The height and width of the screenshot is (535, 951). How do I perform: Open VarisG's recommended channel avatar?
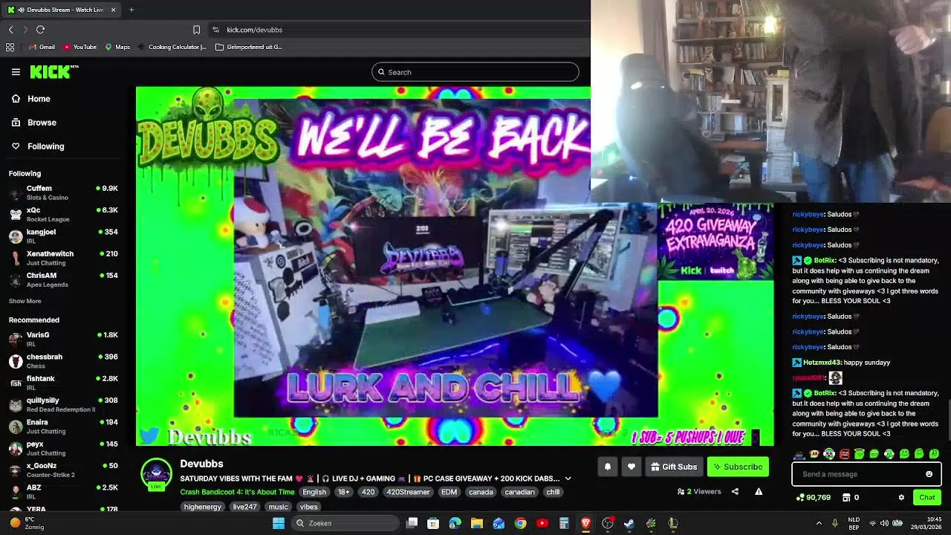point(16,340)
